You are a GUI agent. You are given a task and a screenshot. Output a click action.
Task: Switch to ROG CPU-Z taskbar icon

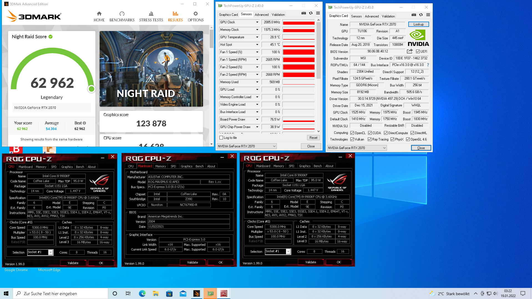(x=224, y=293)
